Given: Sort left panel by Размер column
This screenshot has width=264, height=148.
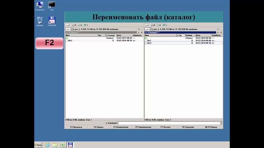Looking at the screenshot, I should coord(111,35).
